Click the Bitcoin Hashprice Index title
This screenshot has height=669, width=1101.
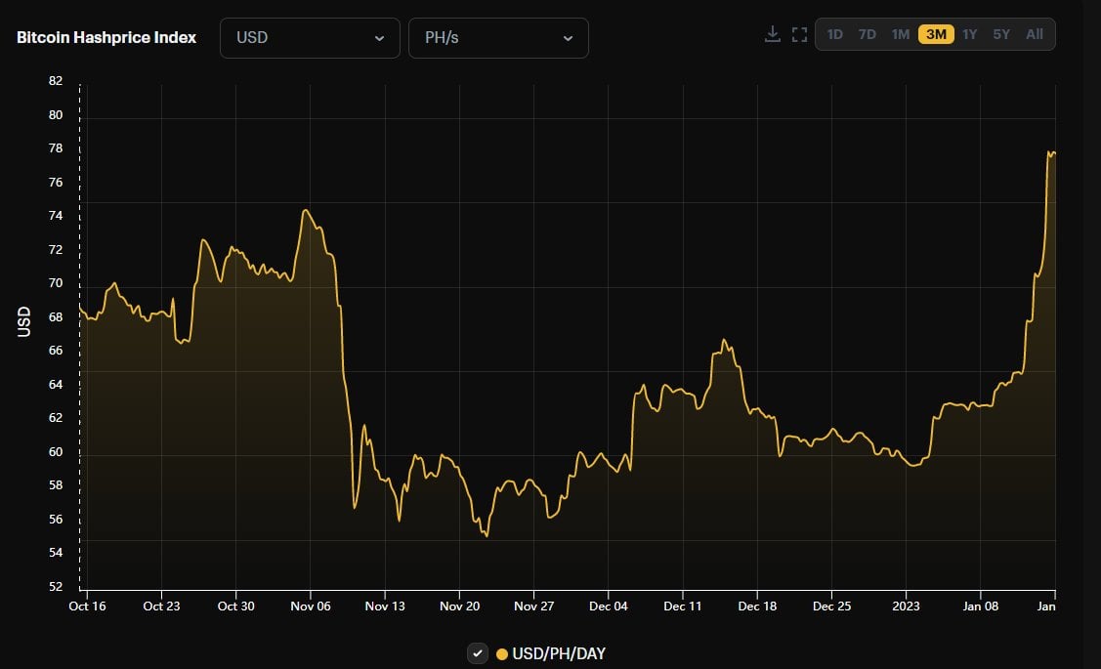coord(106,38)
